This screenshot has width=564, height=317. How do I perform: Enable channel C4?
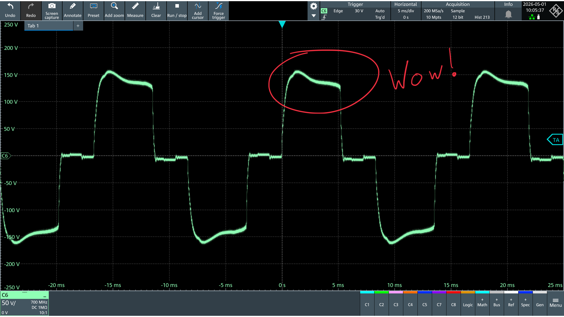[410, 303]
